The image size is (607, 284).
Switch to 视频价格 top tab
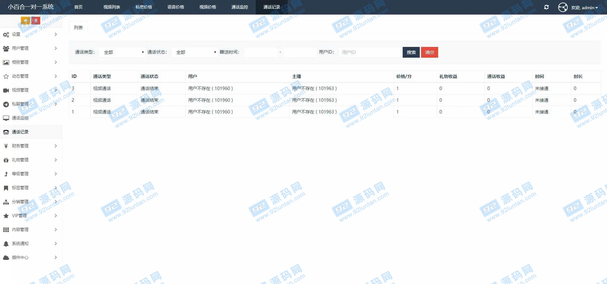click(x=208, y=7)
